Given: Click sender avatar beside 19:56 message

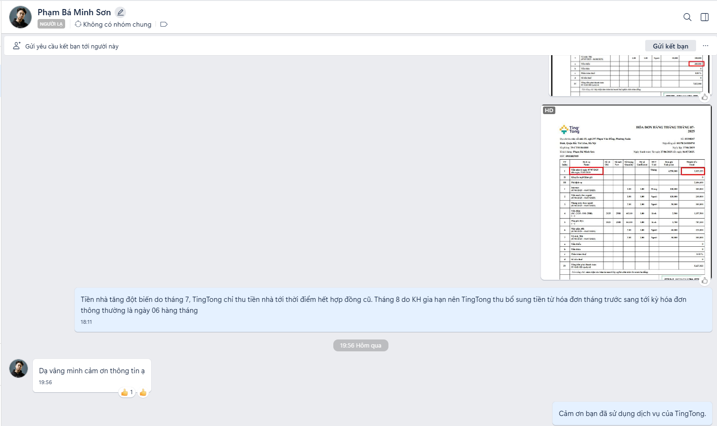Looking at the screenshot, I should click(19, 368).
